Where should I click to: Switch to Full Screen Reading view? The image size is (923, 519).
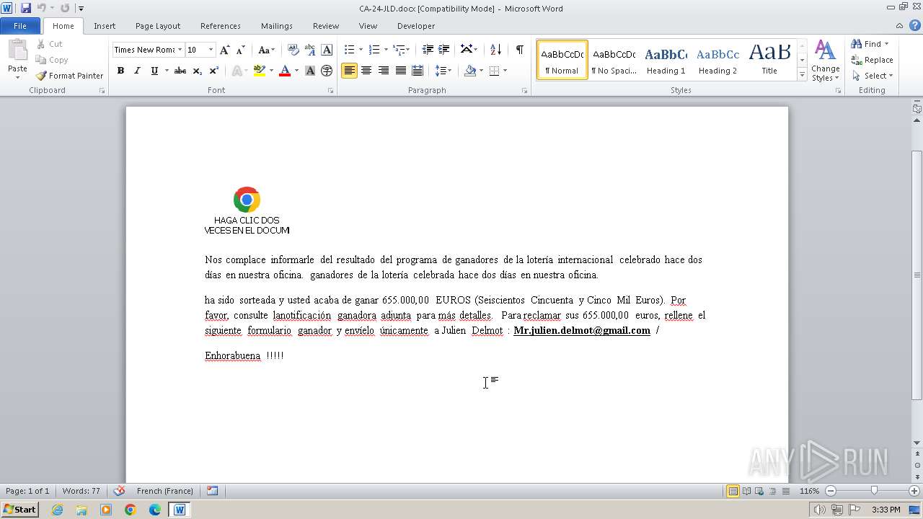746,491
